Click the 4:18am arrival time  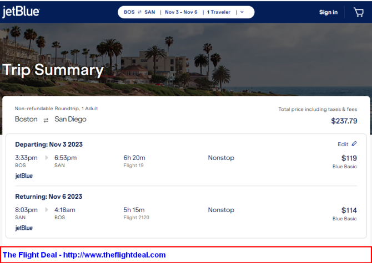[x=65, y=210]
